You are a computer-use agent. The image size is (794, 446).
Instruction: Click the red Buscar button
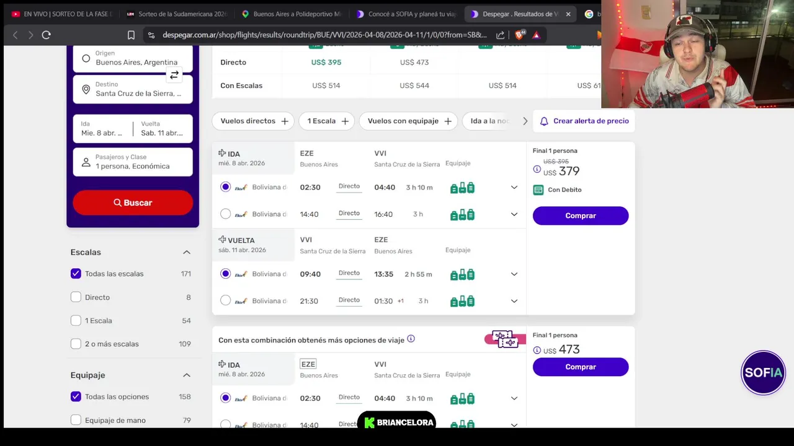(133, 203)
